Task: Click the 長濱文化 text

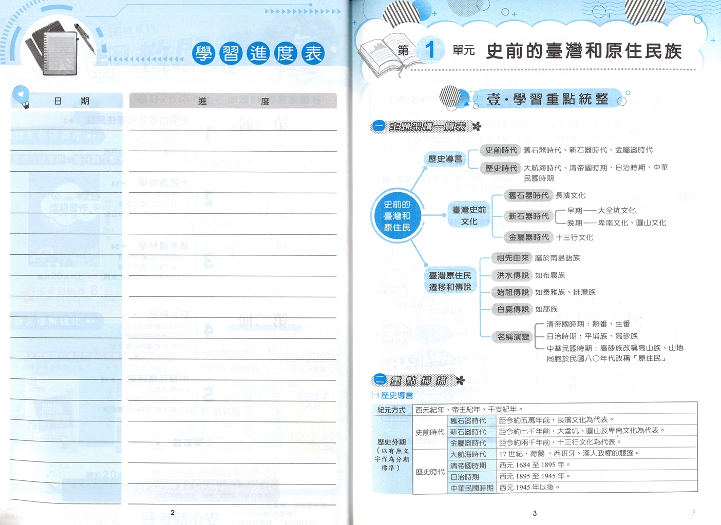Action: click(x=571, y=195)
